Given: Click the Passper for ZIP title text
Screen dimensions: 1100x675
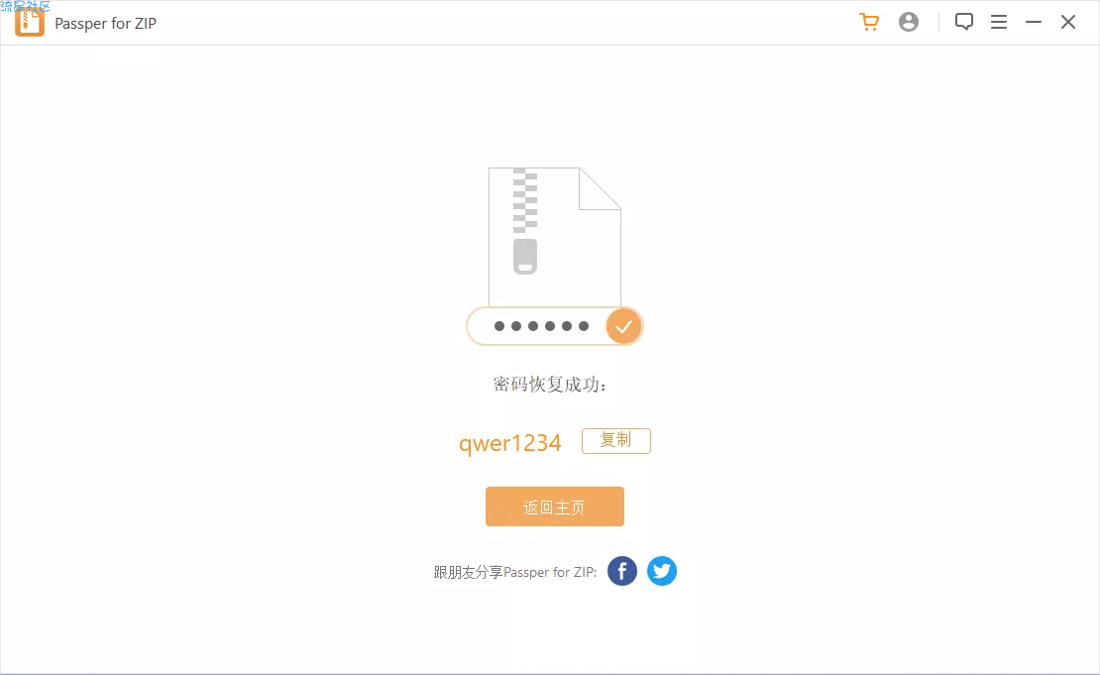Looking at the screenshot, I should pyautogui.click(x=105, y=23).
